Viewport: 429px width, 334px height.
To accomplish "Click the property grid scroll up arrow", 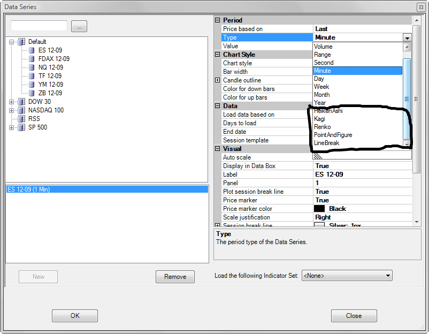I will [x=416, y=20].
